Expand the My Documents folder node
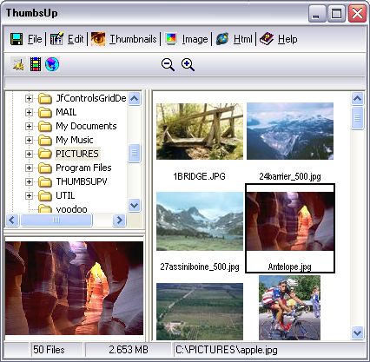Image resolution: width=370 pixels, height=362 pixels. coord(29,126)
